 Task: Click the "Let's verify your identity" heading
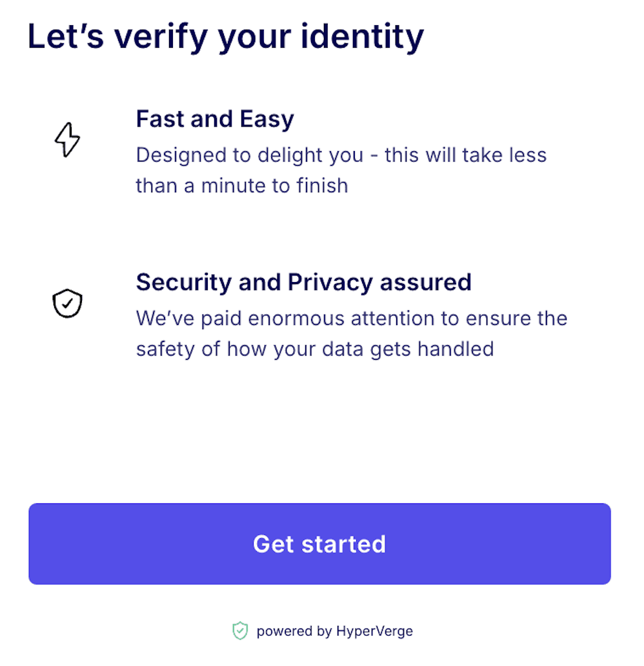[x=226, y=37]
